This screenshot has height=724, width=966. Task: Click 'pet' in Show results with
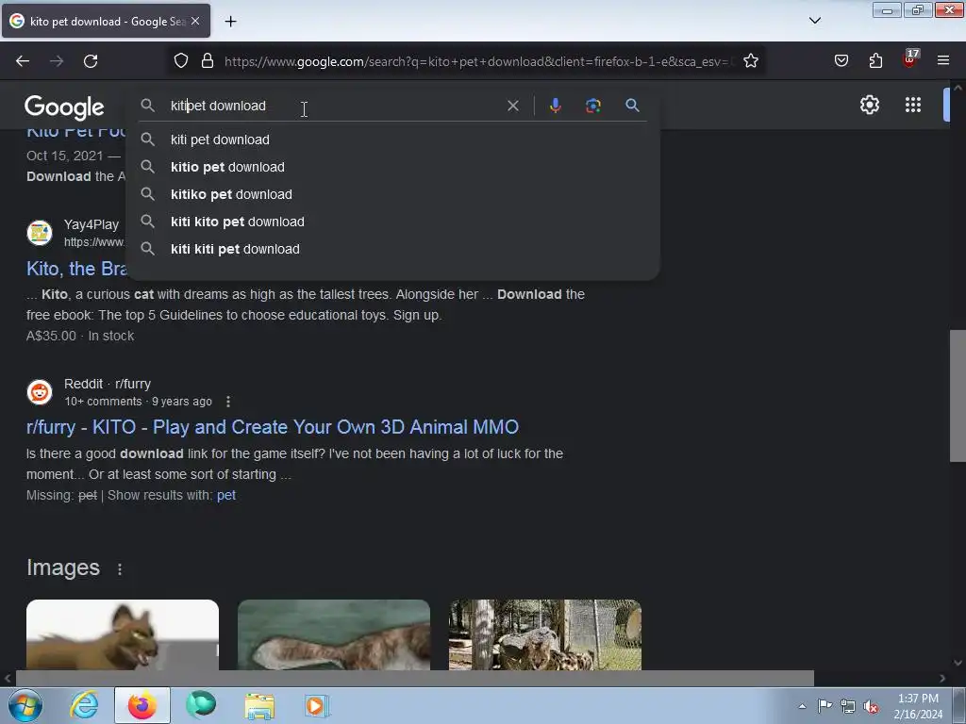point(226,495)
